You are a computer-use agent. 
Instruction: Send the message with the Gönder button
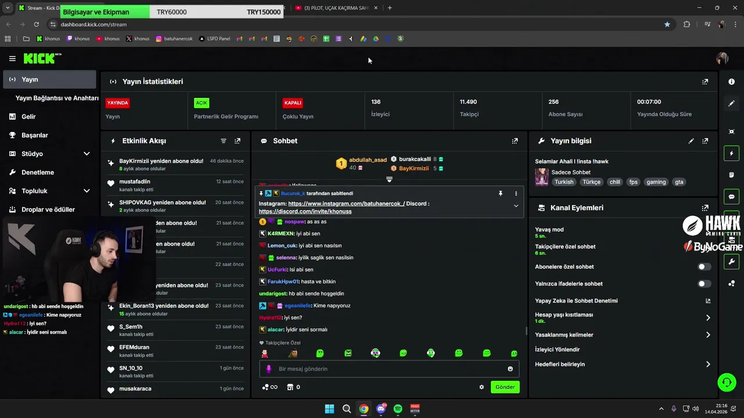pyautogui.click(x=505, y=387)
